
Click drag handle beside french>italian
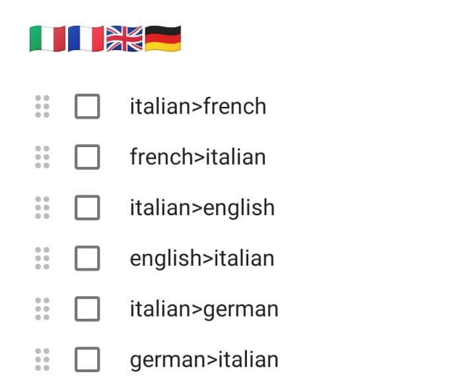point(42,157)
